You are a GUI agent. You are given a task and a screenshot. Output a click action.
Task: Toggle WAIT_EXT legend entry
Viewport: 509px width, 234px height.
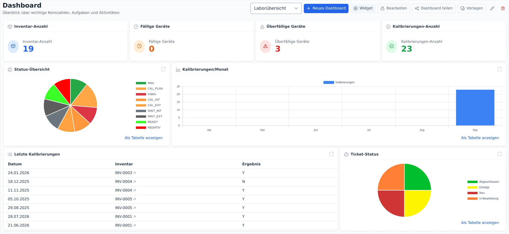[x=149, y=117]
